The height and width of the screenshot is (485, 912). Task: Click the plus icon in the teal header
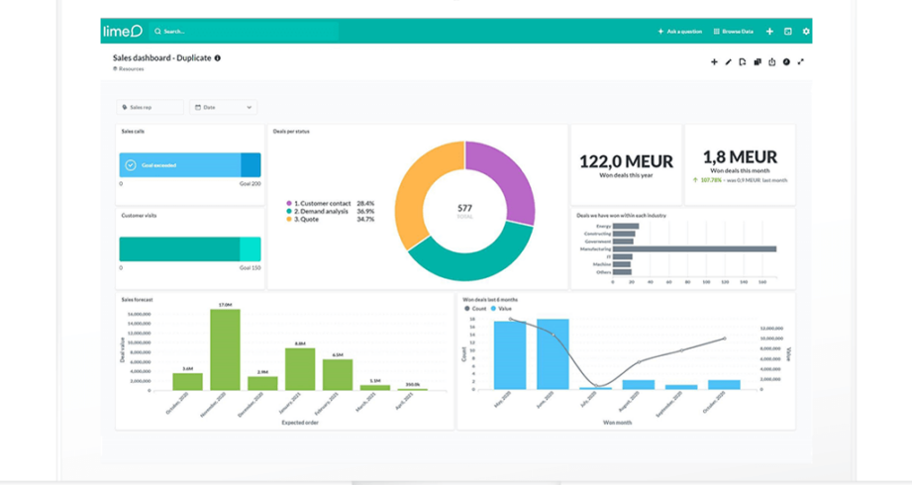[769, 32]
